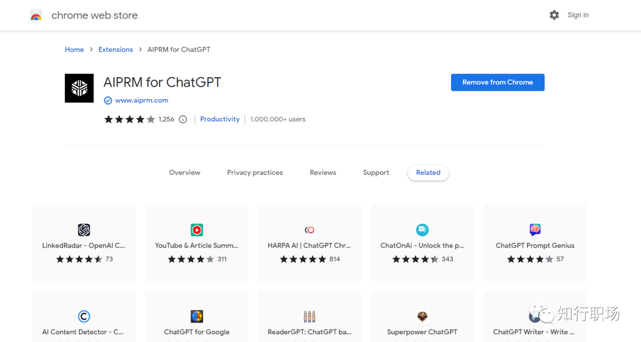Click the Remove from Chrome button

coord(497,82)
